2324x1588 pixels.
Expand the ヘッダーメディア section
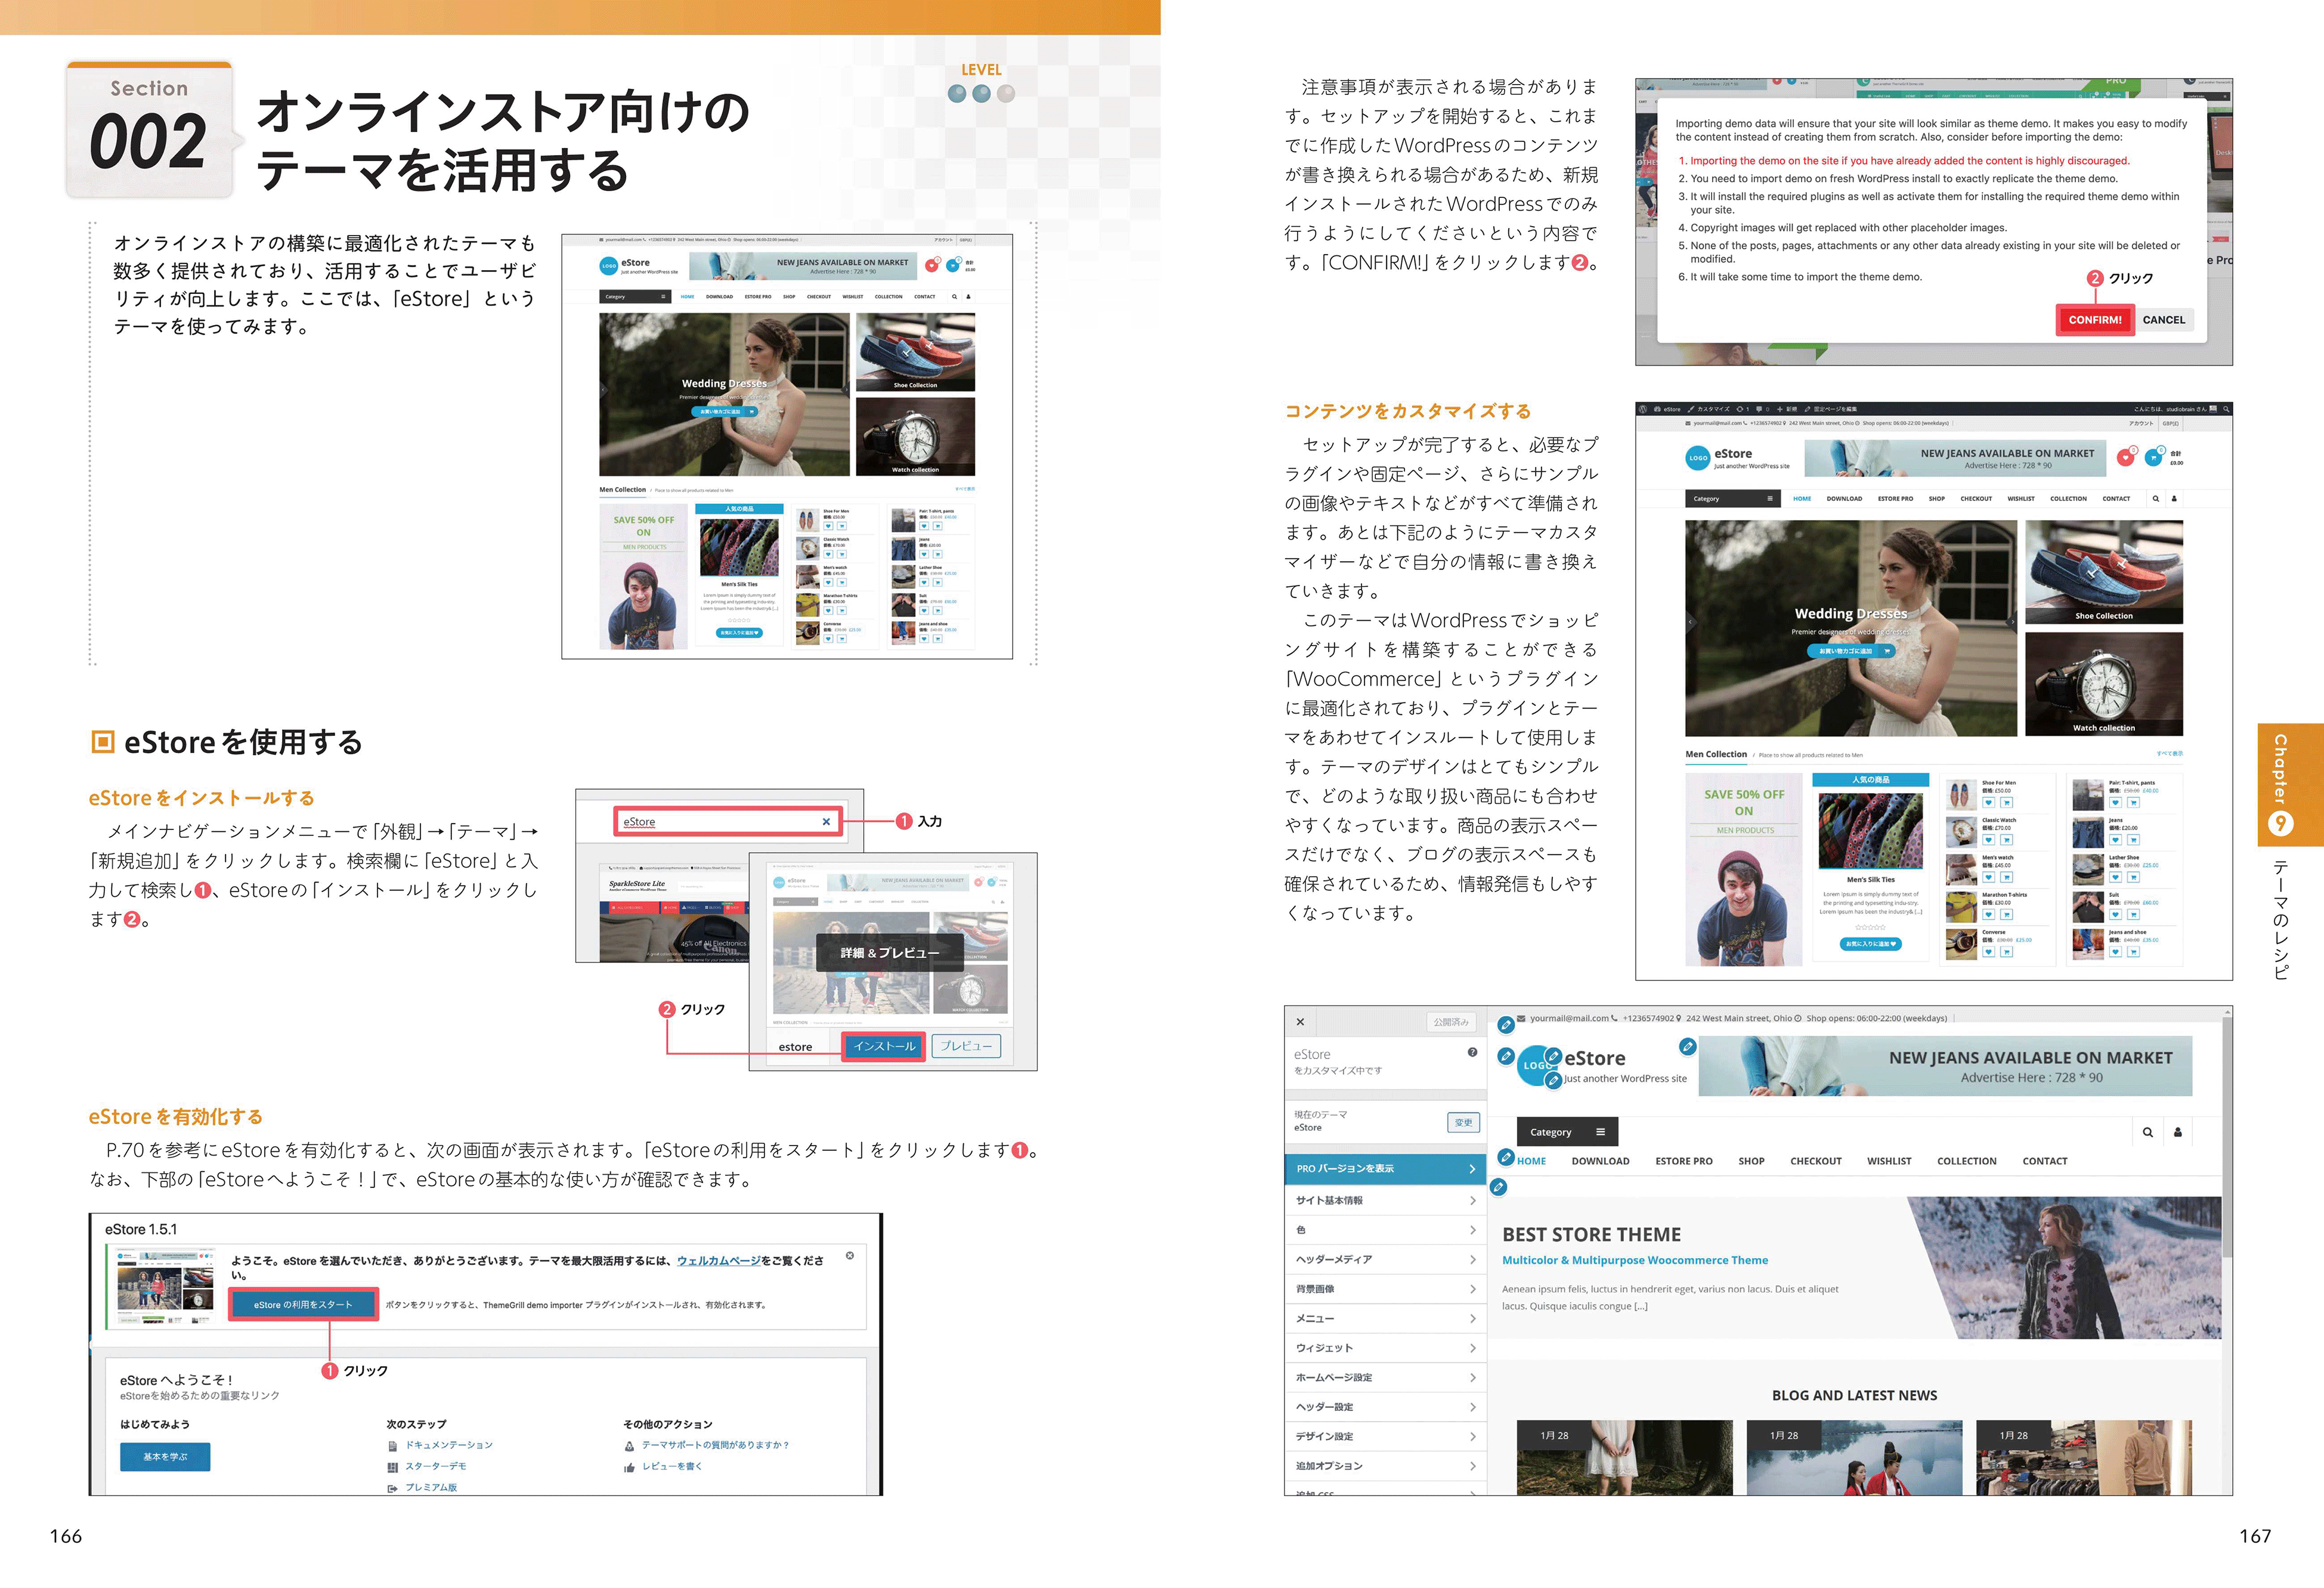tap(1385, 1259)
